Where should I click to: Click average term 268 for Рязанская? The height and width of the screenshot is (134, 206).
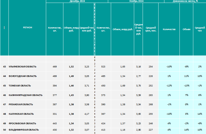tap(151, 104)
